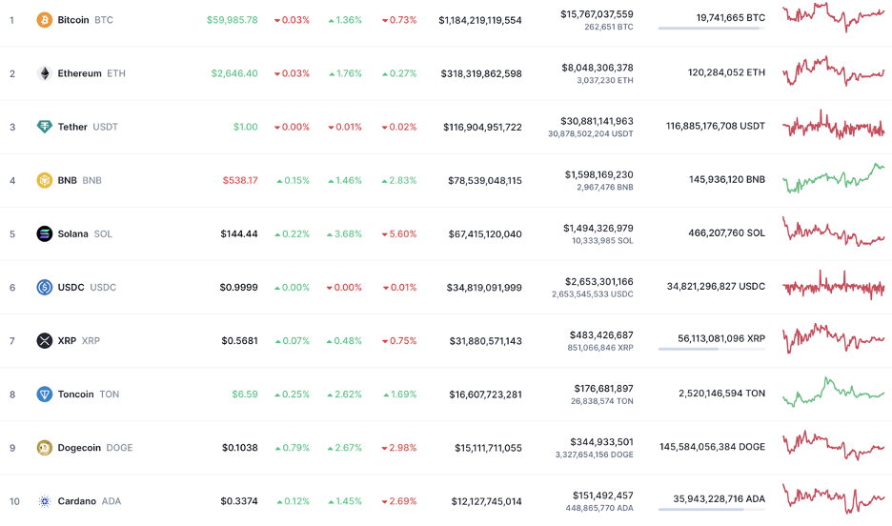Open the Dogecoin name link

[80, 447]
